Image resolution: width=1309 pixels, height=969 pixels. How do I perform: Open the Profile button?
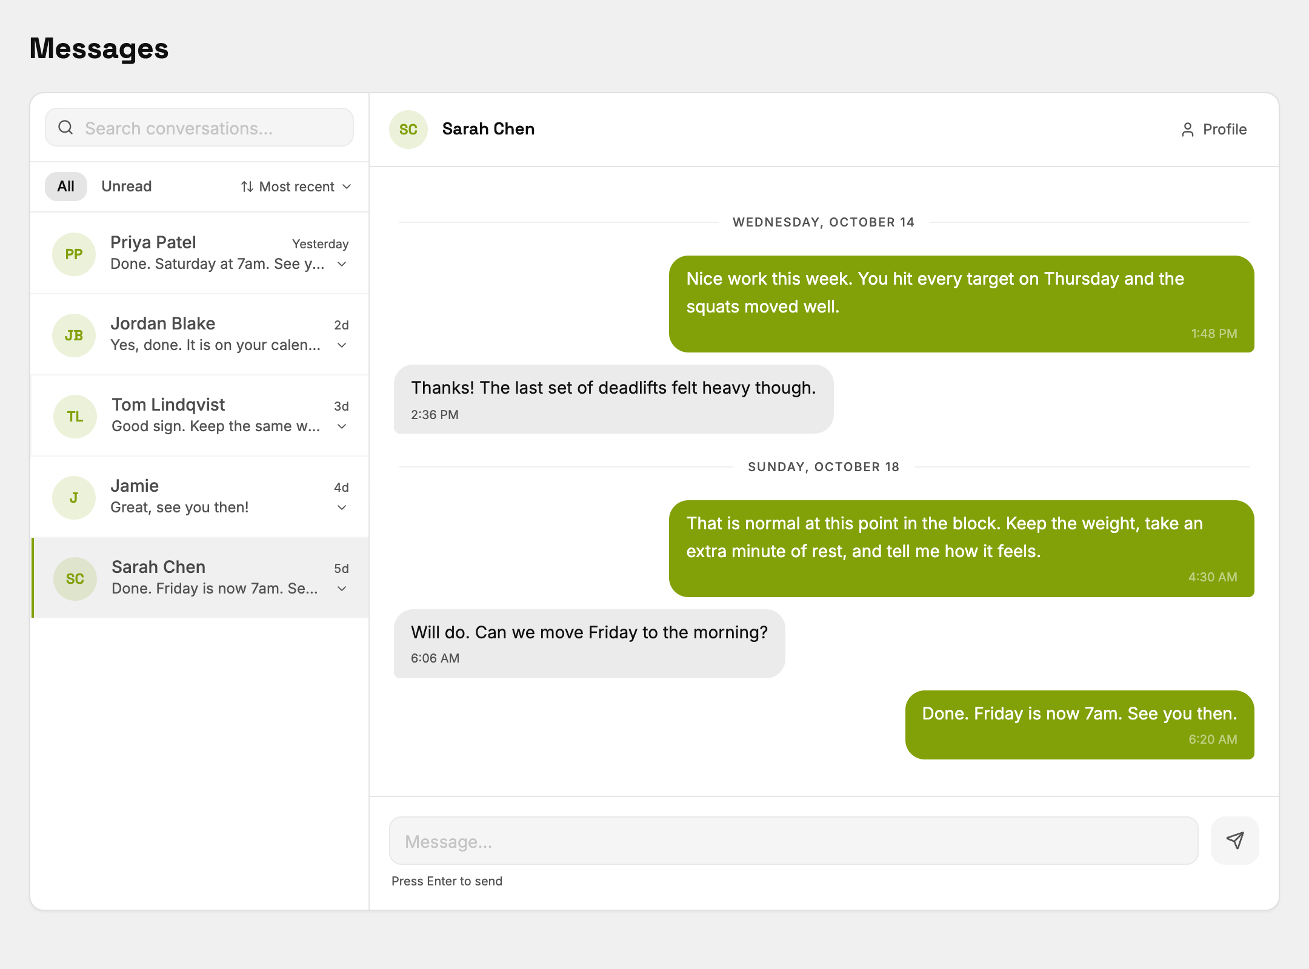click(1214, 130)
